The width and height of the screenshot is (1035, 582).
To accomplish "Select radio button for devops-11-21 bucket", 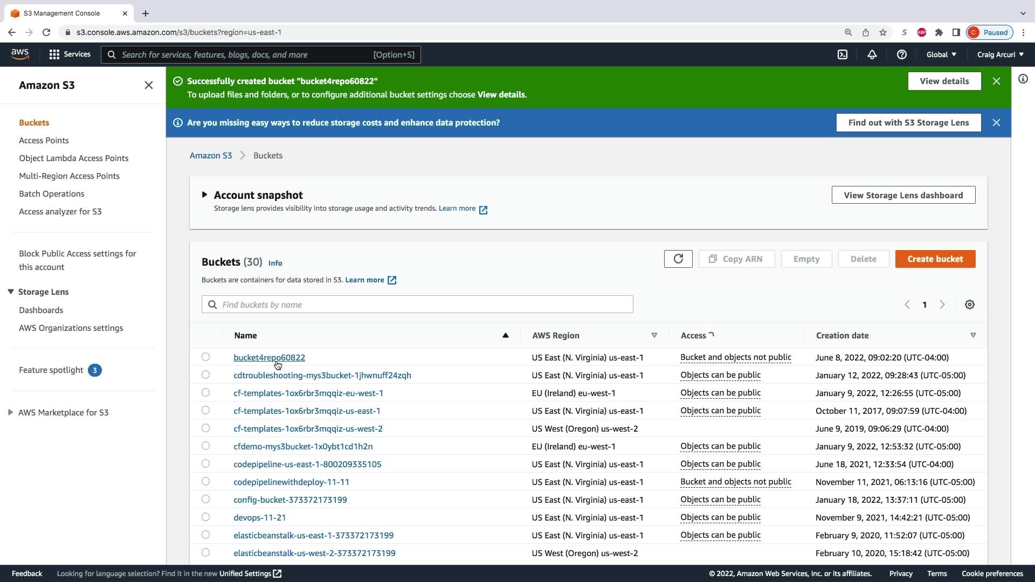I will (x=205, y=517).
